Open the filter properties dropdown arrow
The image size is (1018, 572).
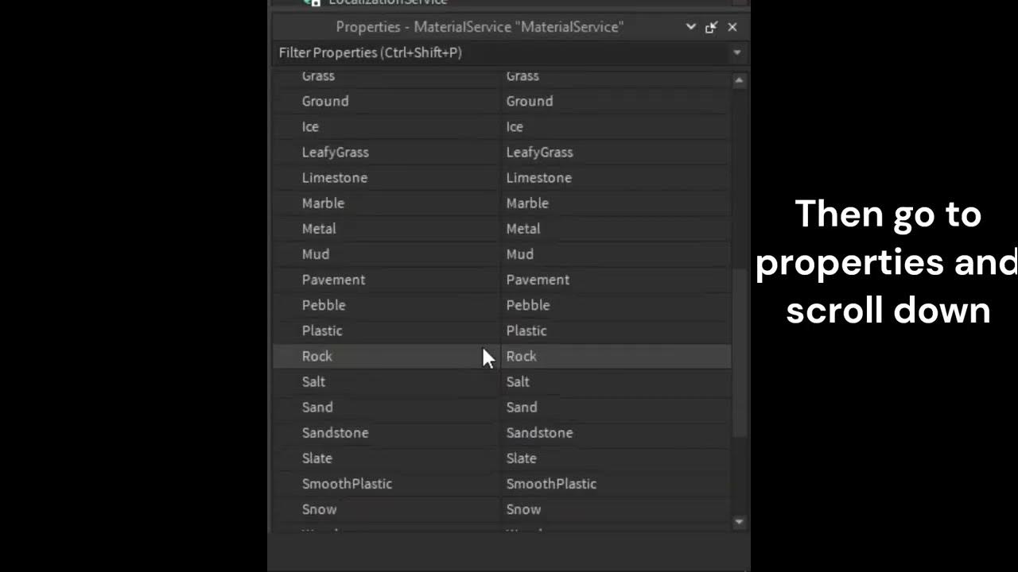(736, 52)
